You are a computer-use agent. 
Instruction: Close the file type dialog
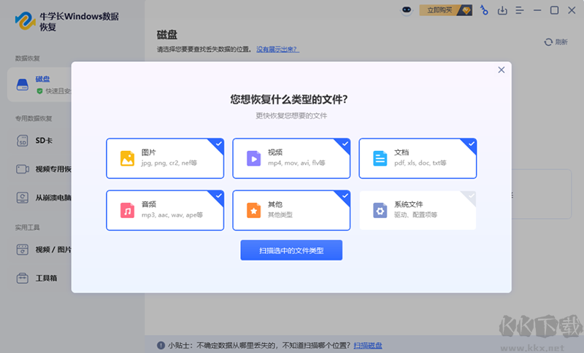pyautogui.click(x=502, y=70)
